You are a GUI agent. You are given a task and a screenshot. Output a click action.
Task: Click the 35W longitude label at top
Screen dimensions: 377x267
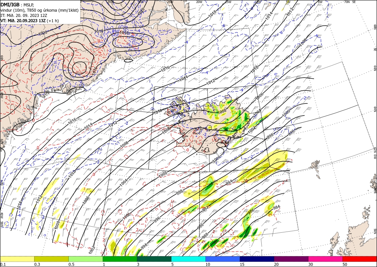tap(110, 2)
